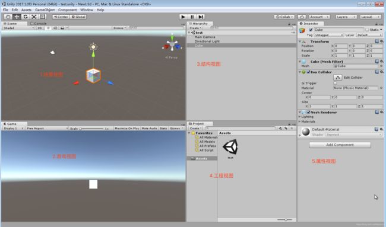Image resolution: width=386 pixels, height=227 pixels.
Task: Open the Component menu
Action: click(x=68, y=10)
